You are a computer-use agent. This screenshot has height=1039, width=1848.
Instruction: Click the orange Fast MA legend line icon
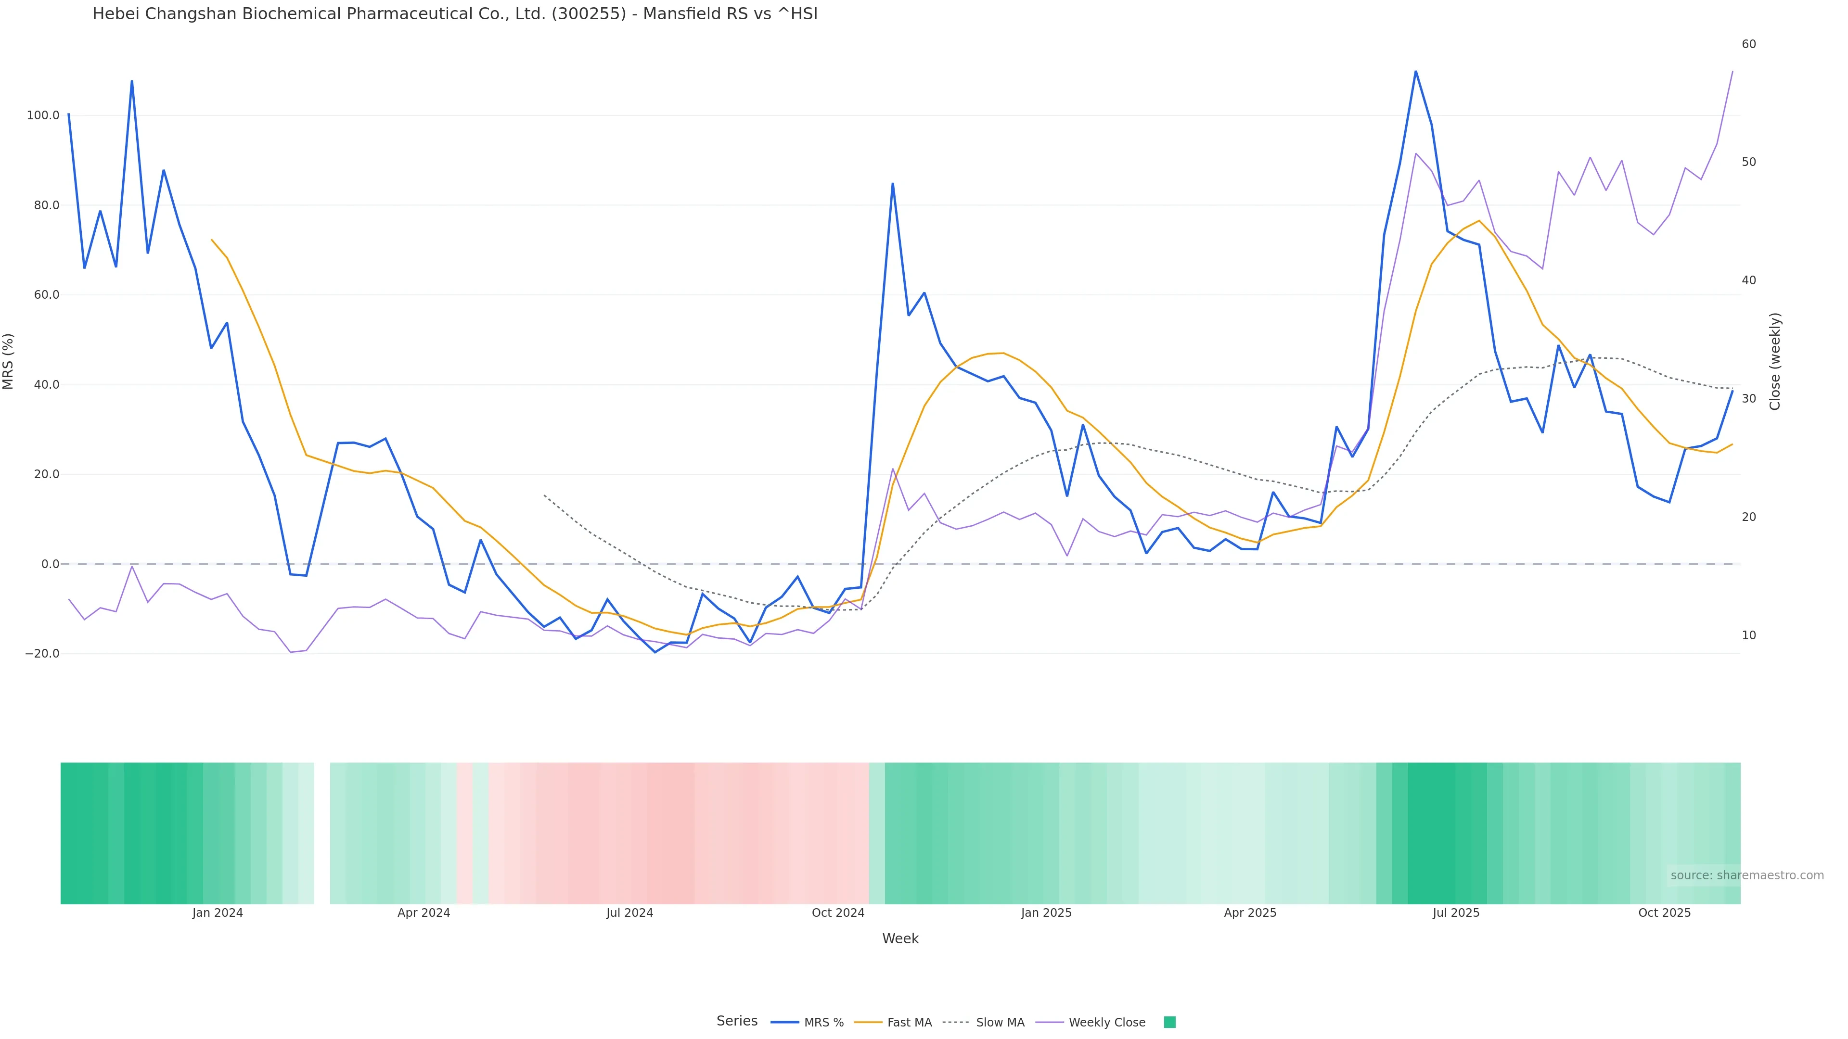pos(868,1023)
